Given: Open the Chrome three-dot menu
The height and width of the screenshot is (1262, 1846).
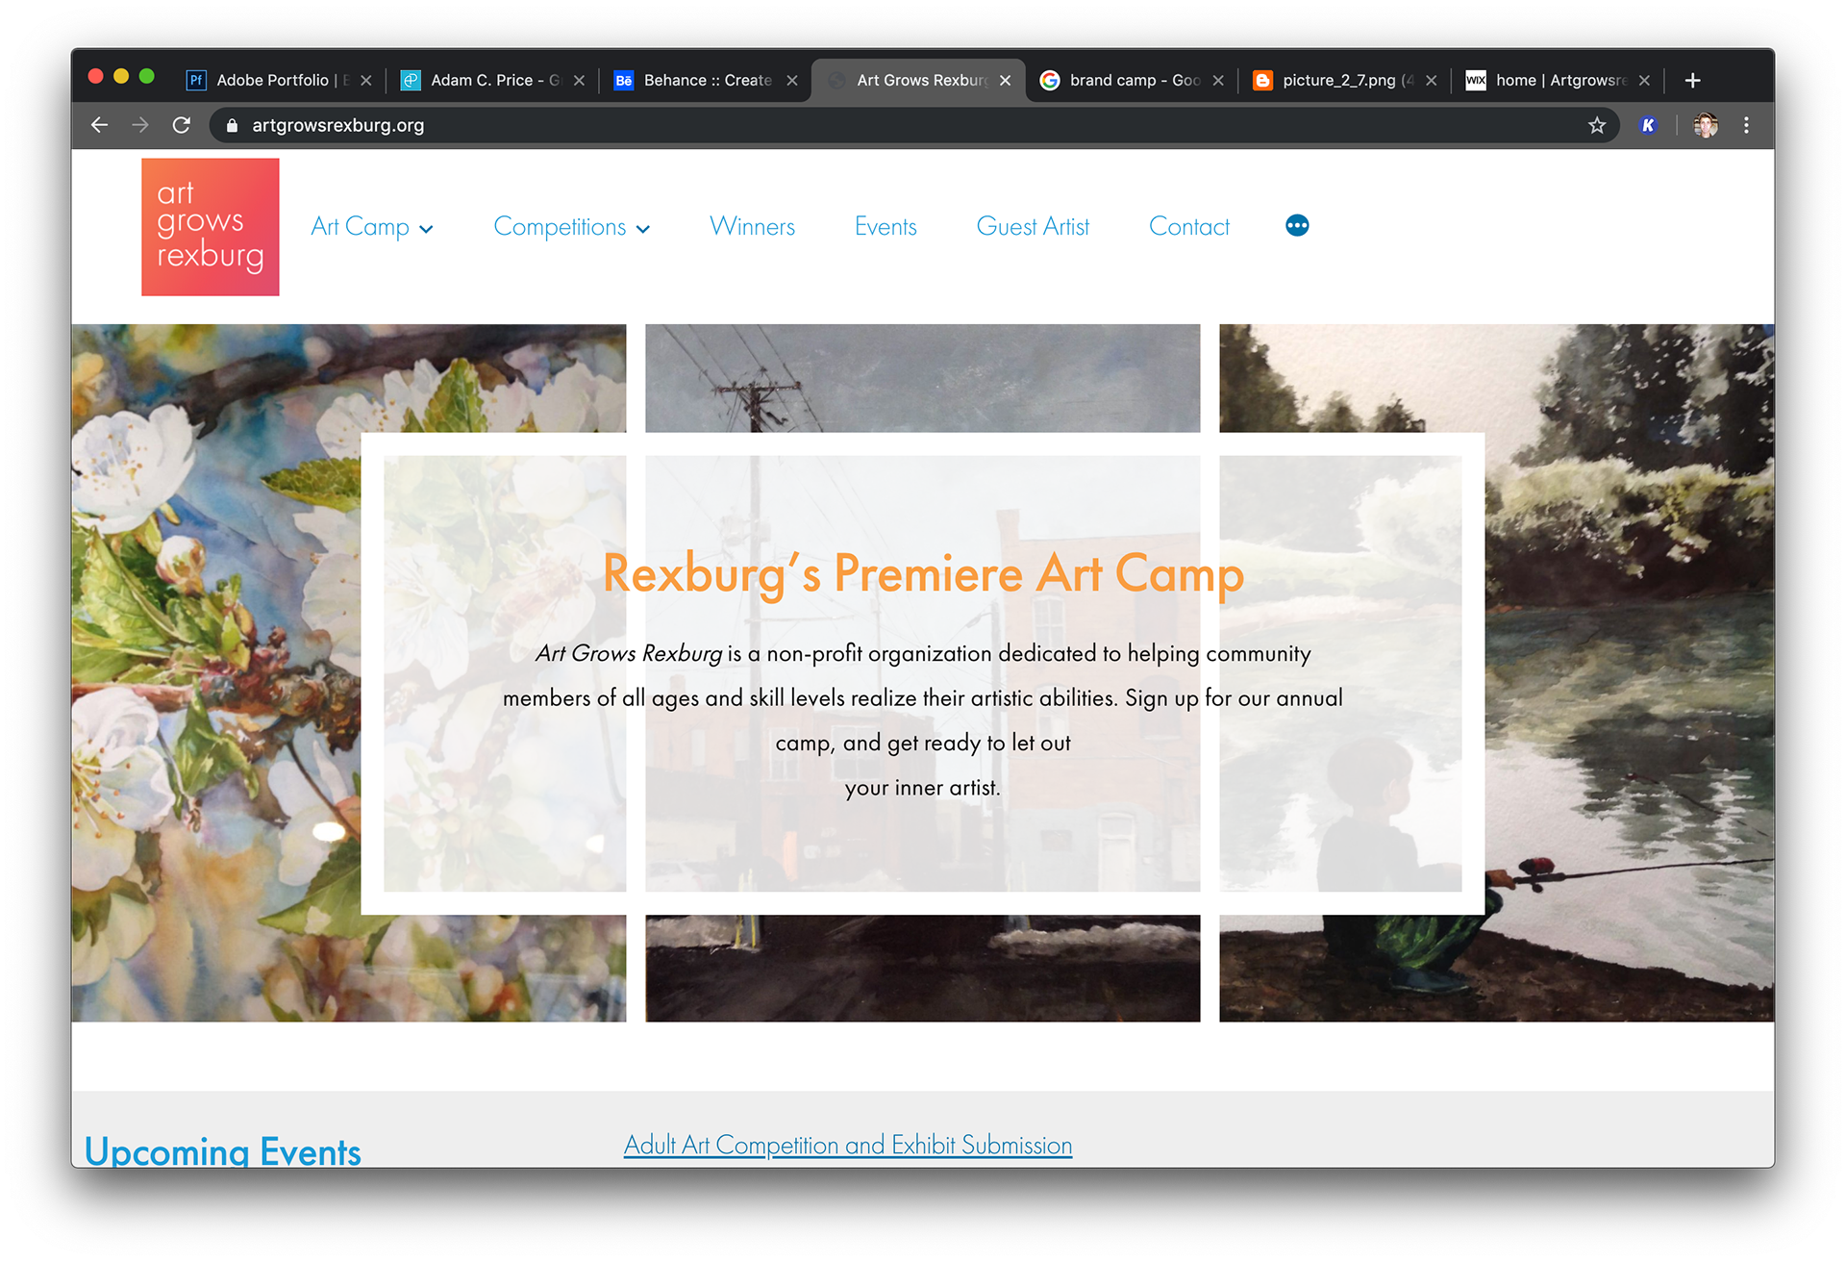Looking at the screenshot, I should pyautogui.click(x=1746, y=125).
